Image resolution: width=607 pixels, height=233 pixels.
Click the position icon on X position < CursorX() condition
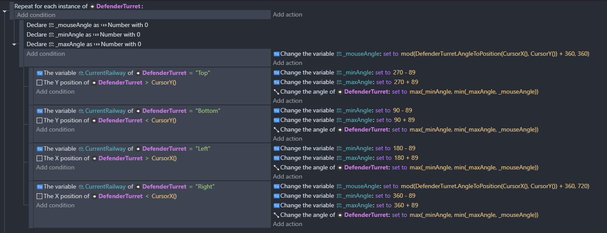click(x=39, y=196)
